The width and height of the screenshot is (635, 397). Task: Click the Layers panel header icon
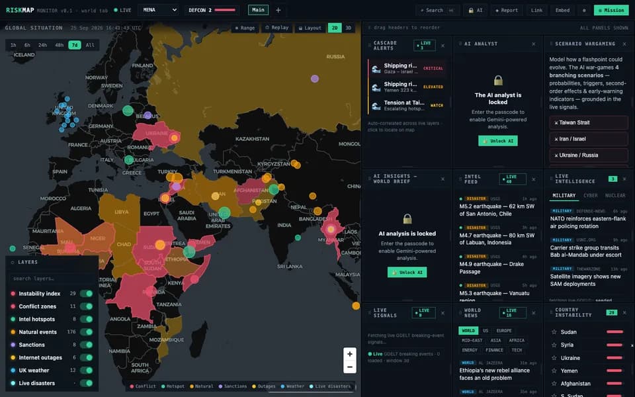(x=13, y=263)
